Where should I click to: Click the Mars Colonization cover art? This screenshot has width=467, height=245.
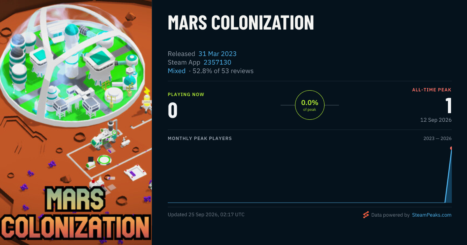pos(76,122)
